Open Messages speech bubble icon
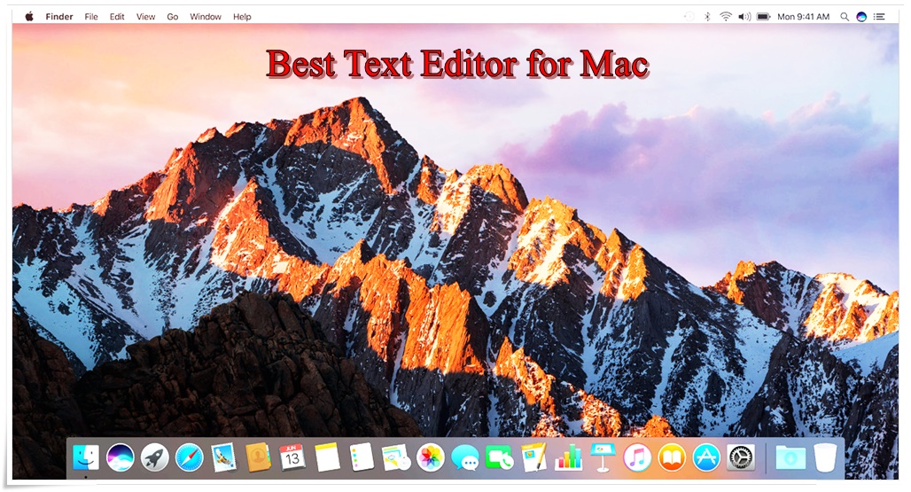Screen dimensions: 911x492 click(465, 457)
